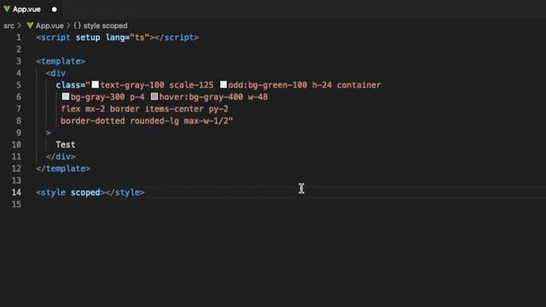Click 'scale-125' class name
The height and width of the screenshot is (307, 546).
point(191,85)
